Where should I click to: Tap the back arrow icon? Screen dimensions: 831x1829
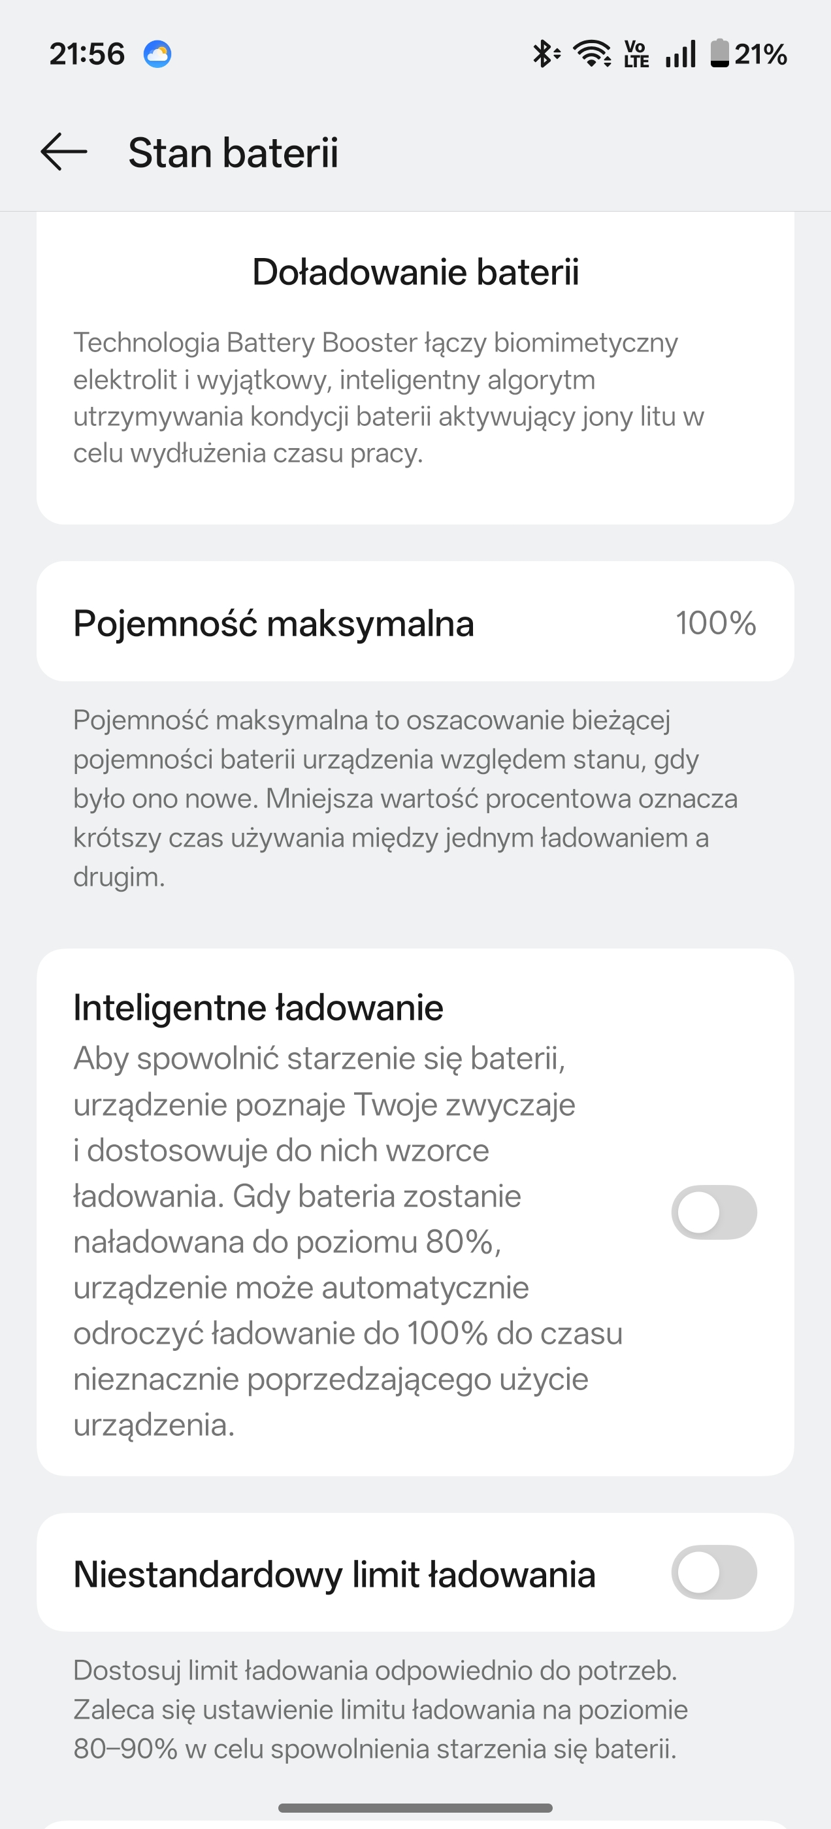64,152
